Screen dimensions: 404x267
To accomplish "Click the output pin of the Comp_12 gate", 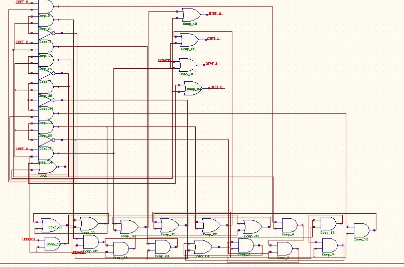I will pos(374,230).
